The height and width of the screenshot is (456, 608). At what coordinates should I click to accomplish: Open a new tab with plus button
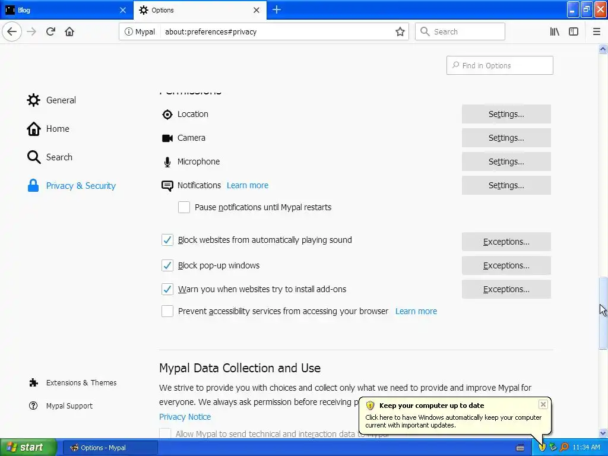coord(277,9)
